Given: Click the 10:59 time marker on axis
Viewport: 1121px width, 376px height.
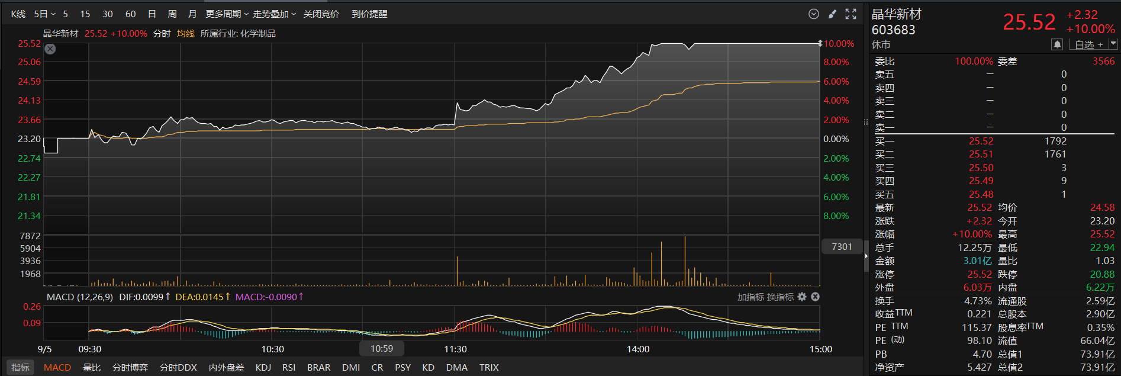Looking at the screenshot, I should 382,349.
